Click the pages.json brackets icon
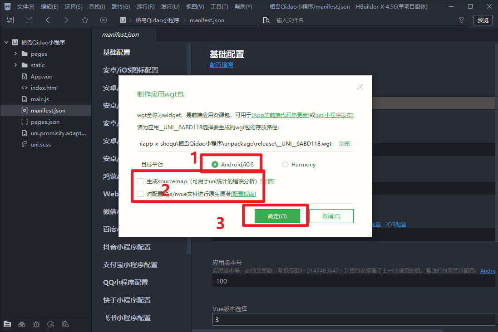Screen dimensions: 498x332 click(25, 122)
